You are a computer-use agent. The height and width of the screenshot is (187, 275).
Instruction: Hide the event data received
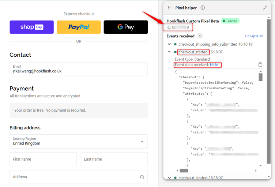click(214, 65)
